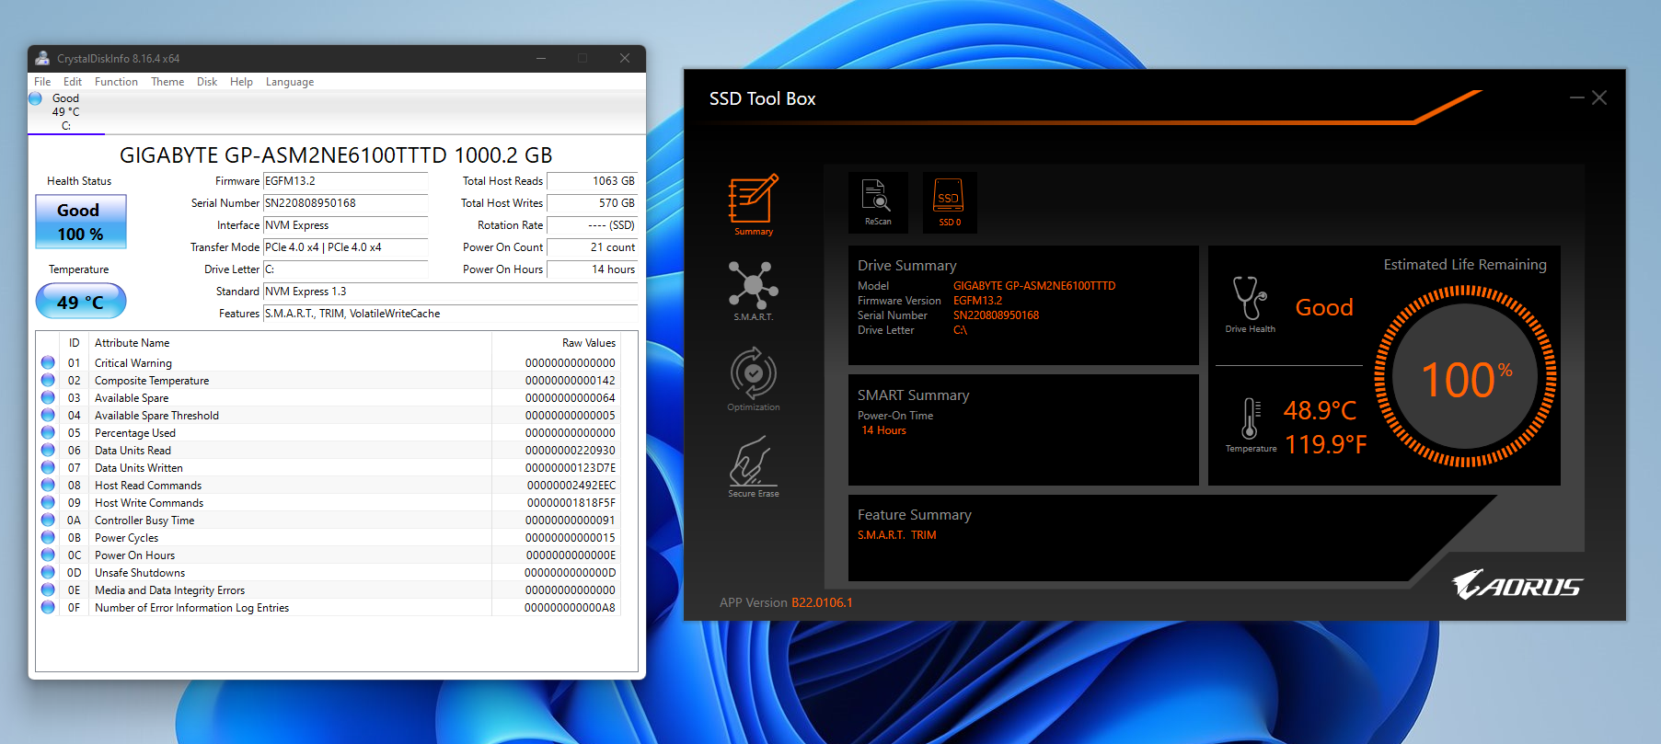
Task: Open the Theme menu in CrystalDiskInfo
Action: (167, 82)
